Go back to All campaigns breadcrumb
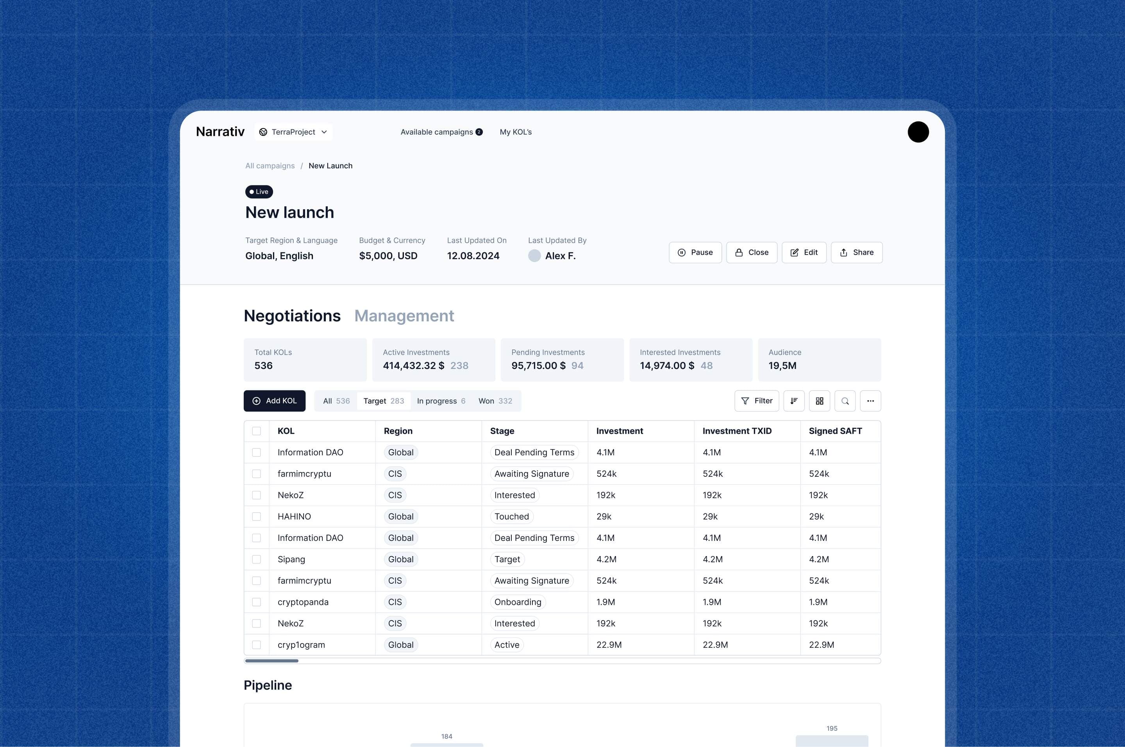The width and height of the screenshot is (1125, 747). 270,166
